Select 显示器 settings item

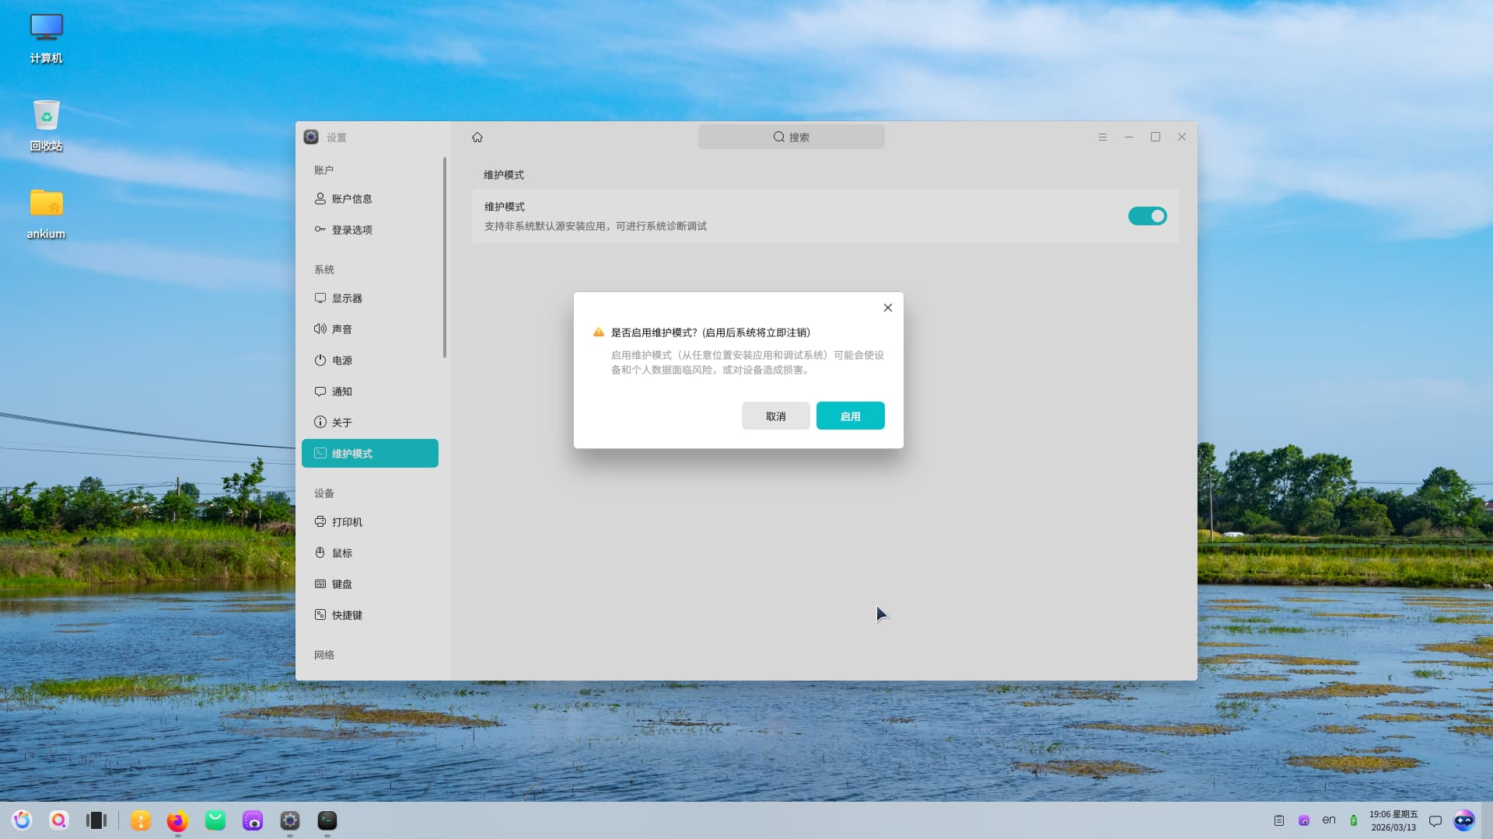pos(347,298)
